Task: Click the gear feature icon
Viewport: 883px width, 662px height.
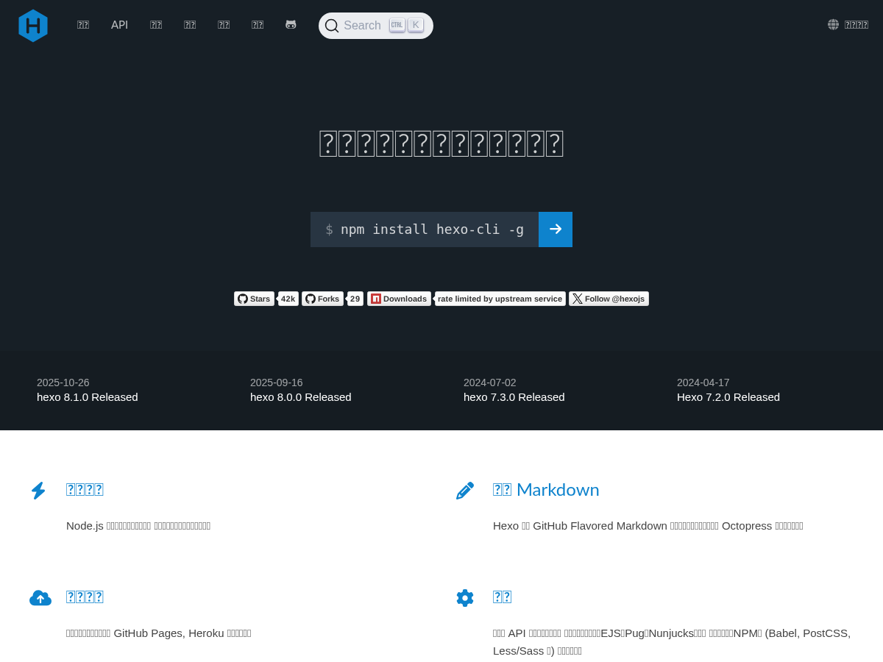Action: tap(465, 598)
